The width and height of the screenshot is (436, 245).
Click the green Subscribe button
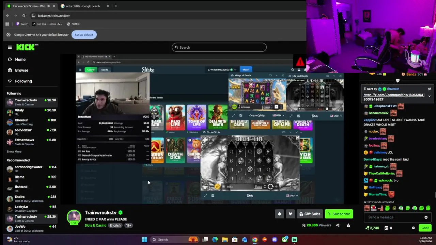click(x=339, y=214)
